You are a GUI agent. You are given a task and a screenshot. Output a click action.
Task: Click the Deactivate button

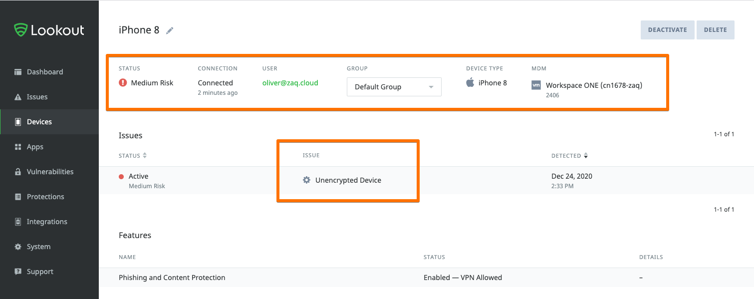coord(667,30)
